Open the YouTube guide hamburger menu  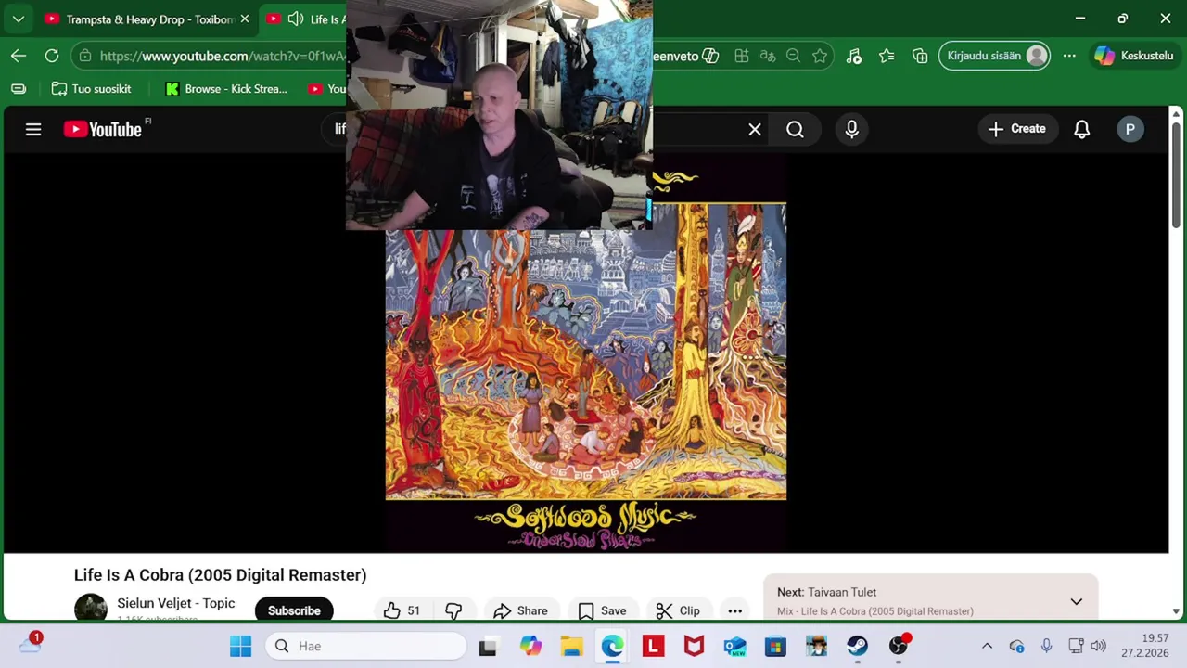33,129
